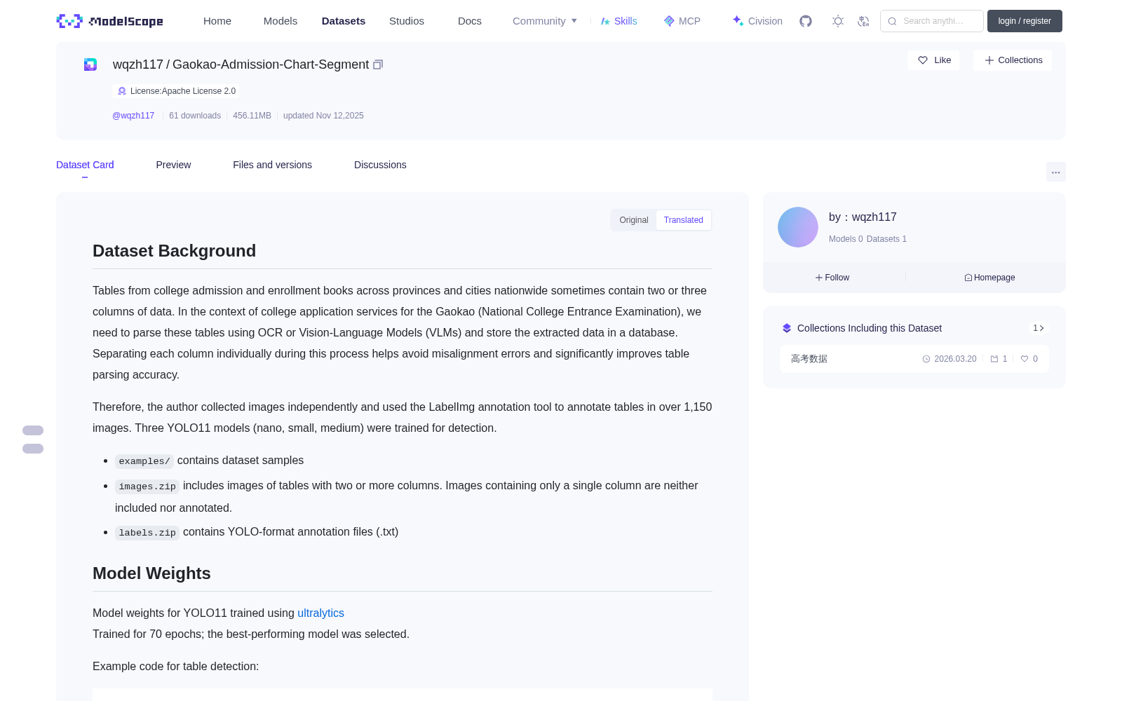This screenshot has width=1122, height=701.
Task: Open Civision from navigation
Action: (x=757, y=21)
